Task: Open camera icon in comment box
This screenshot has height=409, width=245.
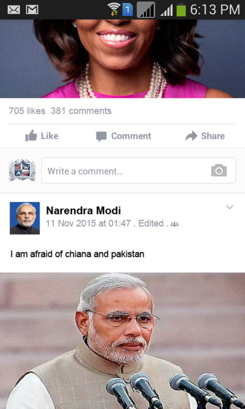Action: click(218, 170)
